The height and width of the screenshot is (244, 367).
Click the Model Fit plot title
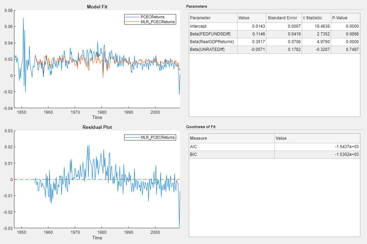(97, 7)
